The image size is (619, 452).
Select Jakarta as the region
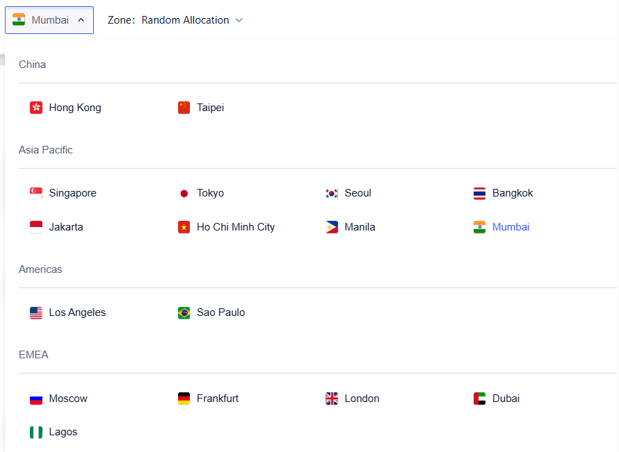[x=66, y=227]
